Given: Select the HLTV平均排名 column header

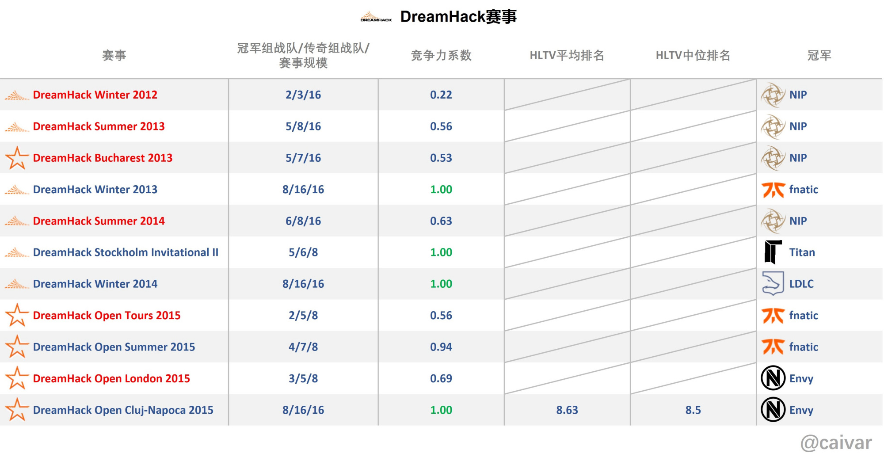Looking at the screenshot, I should (567, 55).
